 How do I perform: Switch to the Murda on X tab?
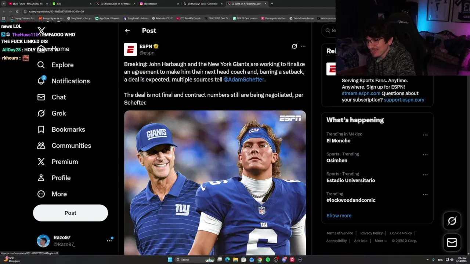[x=203, y=4]
